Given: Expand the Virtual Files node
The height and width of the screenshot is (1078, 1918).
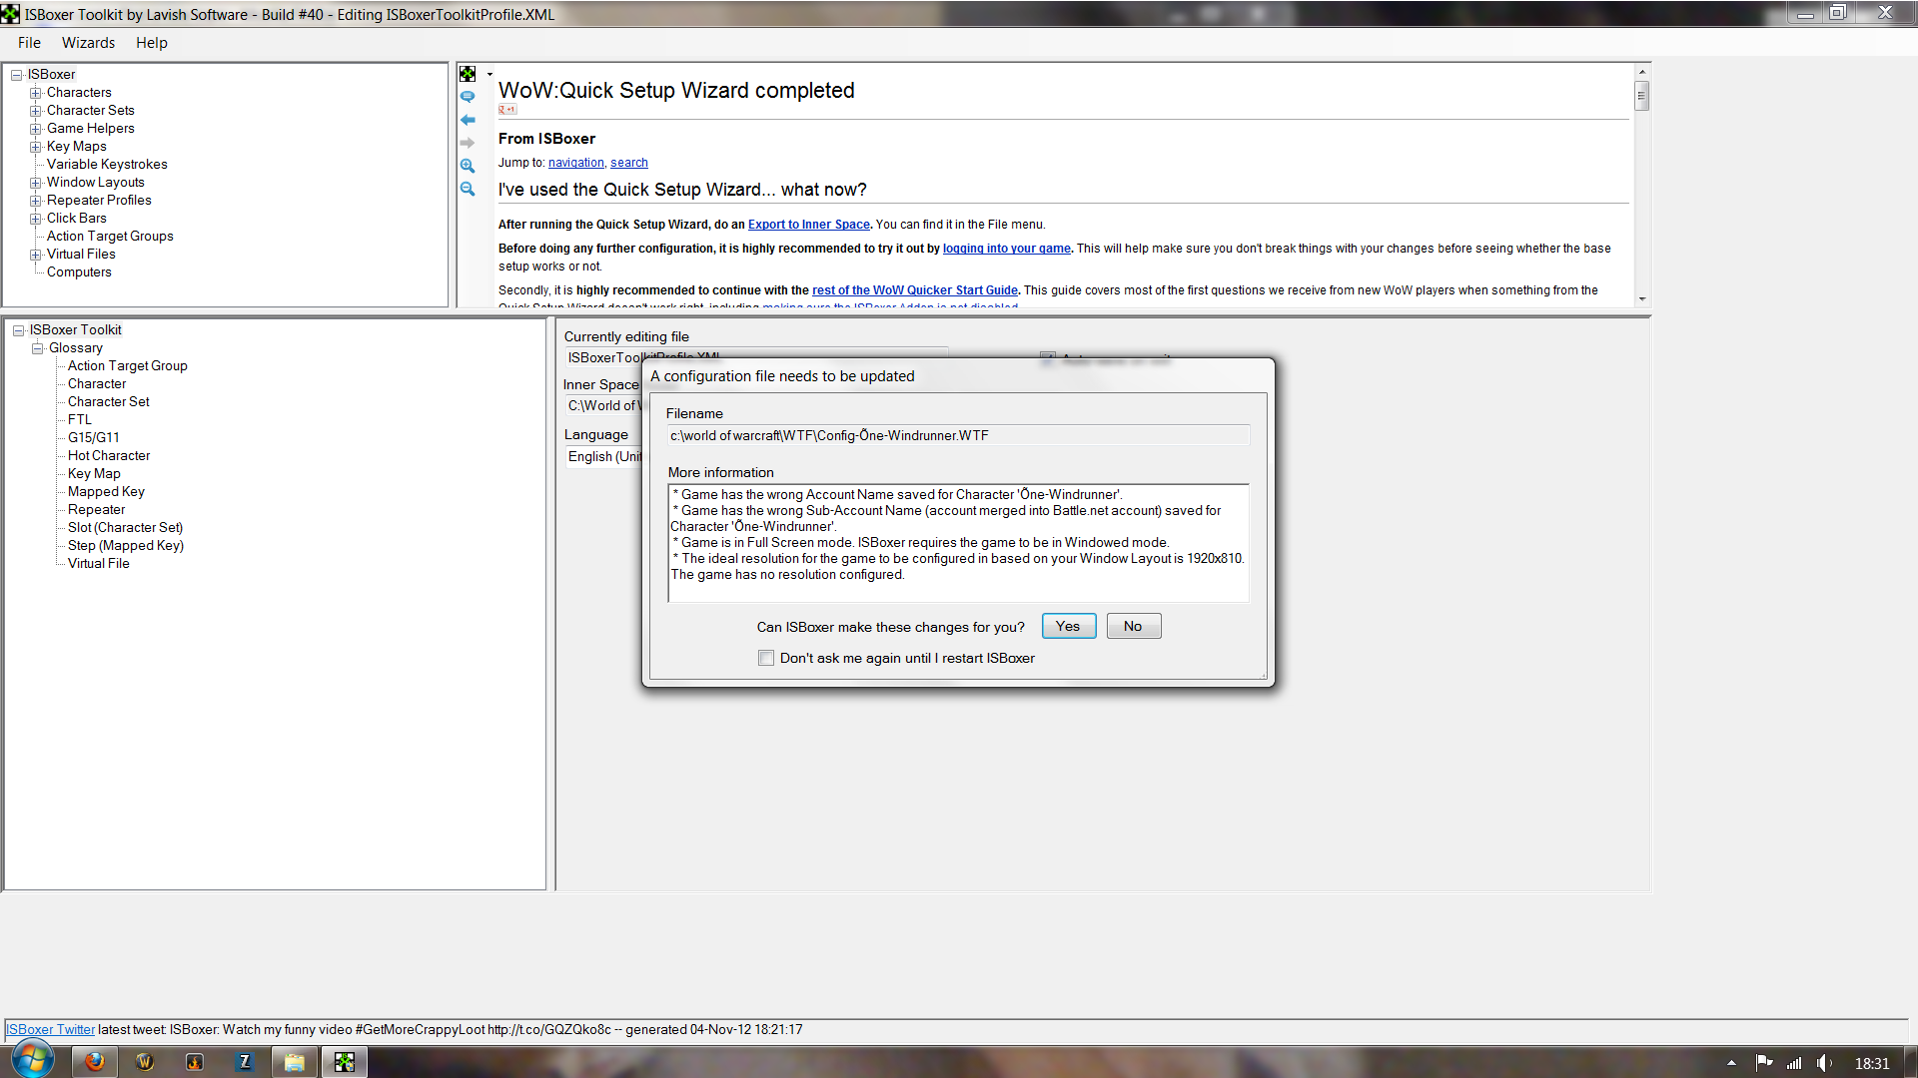Looking at the screenshot, I should 36,255.
